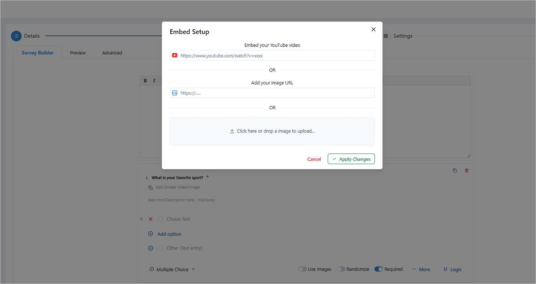Open the More options menu
Image resolution: width=536 pixels, height=284 pixels.
(421, 269)
